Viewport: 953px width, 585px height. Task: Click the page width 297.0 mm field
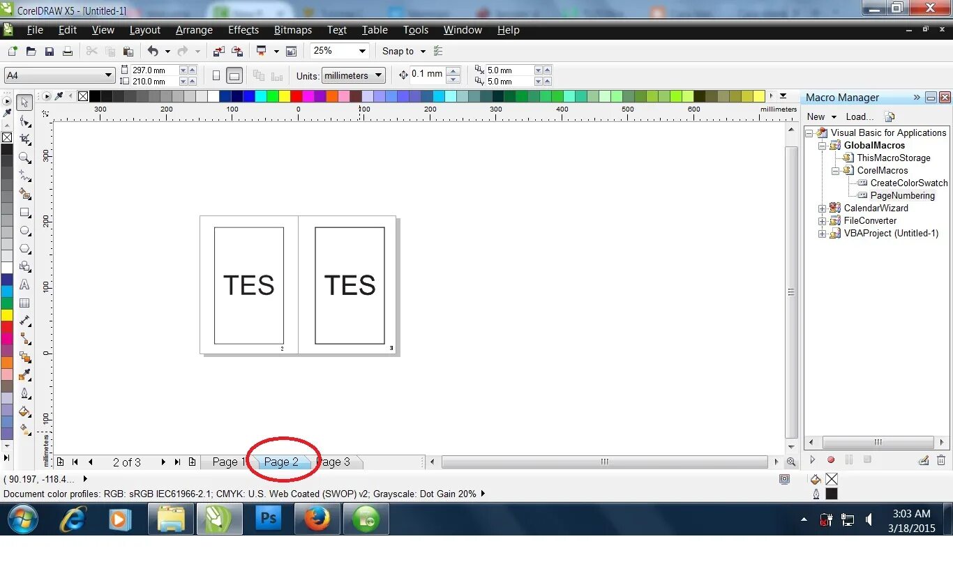tap(154, 70)
